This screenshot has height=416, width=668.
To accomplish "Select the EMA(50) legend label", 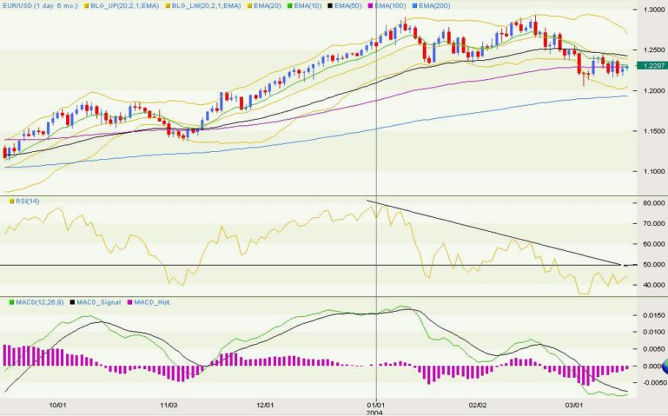I will (349, 6).
